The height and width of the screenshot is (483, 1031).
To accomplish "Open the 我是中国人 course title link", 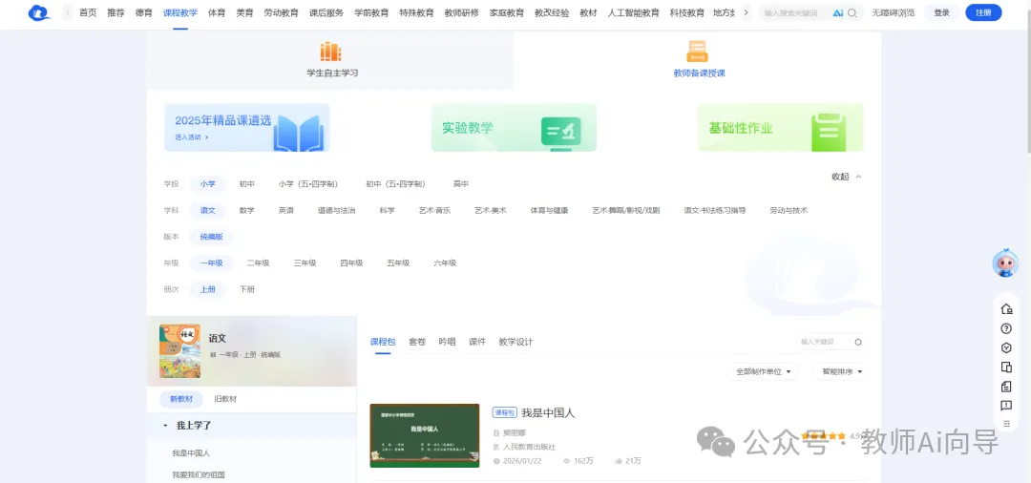I will pos(548,412).
